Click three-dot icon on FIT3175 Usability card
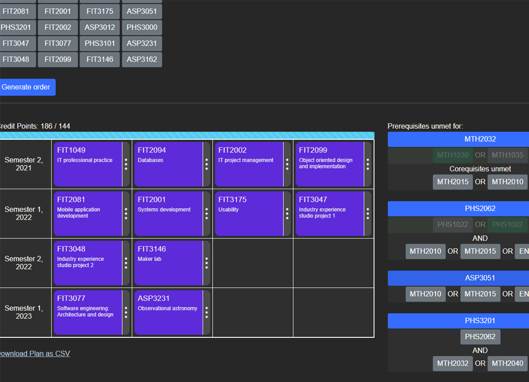 (x=287, y=214)
